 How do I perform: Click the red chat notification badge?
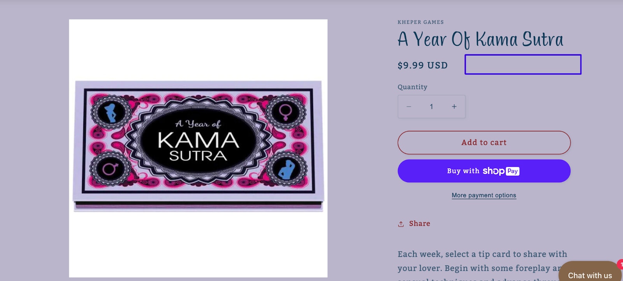click(x=620, y=264)
